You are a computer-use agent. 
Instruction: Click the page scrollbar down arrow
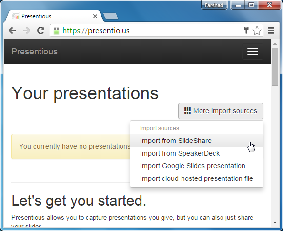point(275,223)
